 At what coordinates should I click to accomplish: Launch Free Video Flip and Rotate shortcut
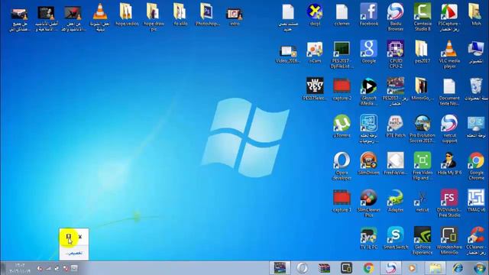click(x=423, y=166)
